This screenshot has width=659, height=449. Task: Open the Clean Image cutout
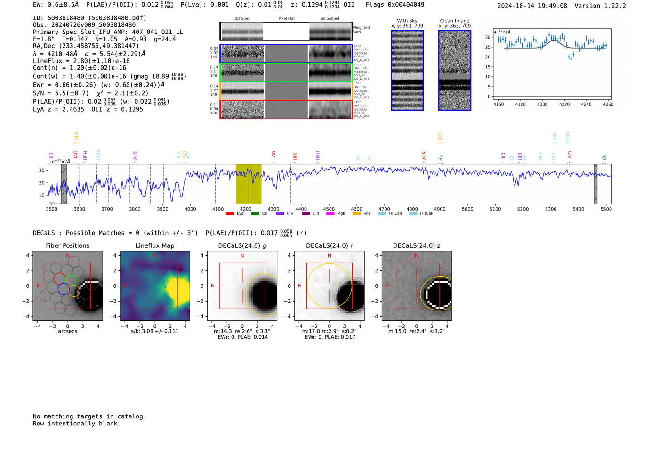point(455,70)
